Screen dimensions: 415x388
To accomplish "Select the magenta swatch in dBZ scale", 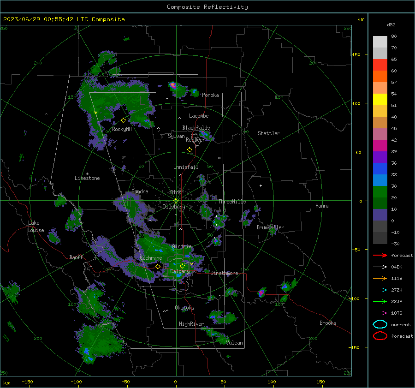I will pyautogui.click(x=380, y=146).
